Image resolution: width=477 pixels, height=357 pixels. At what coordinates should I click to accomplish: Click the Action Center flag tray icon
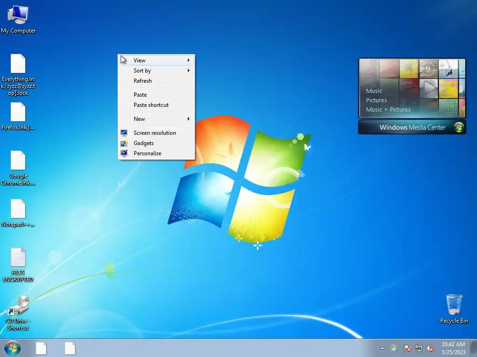(x=407, y=348)
